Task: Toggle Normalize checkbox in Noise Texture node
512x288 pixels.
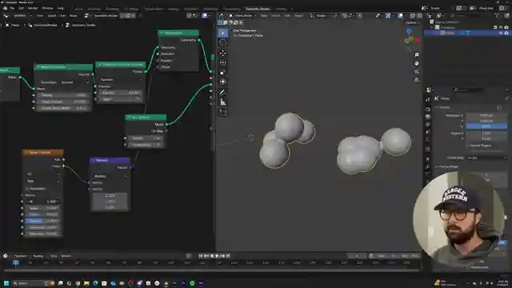Action: [27, 189]
